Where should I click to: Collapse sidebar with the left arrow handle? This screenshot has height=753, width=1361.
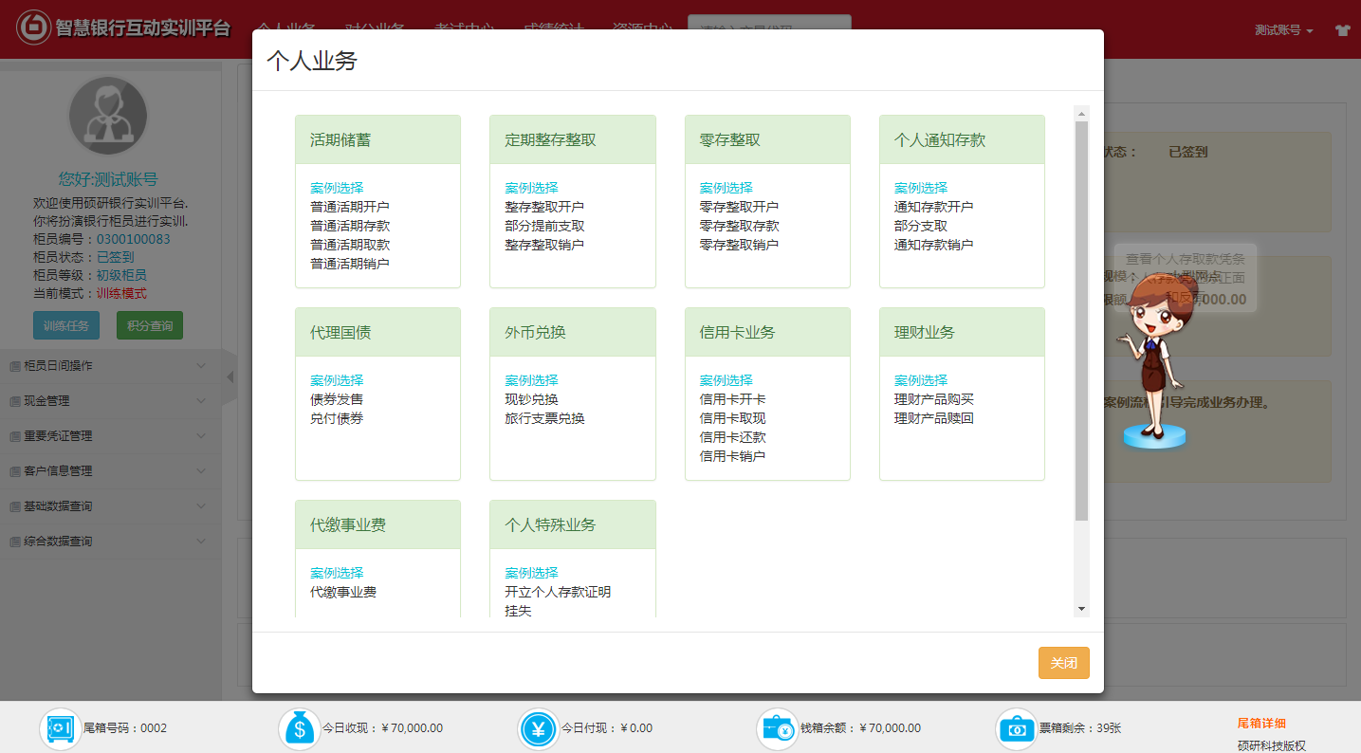(x=230, y=377)
